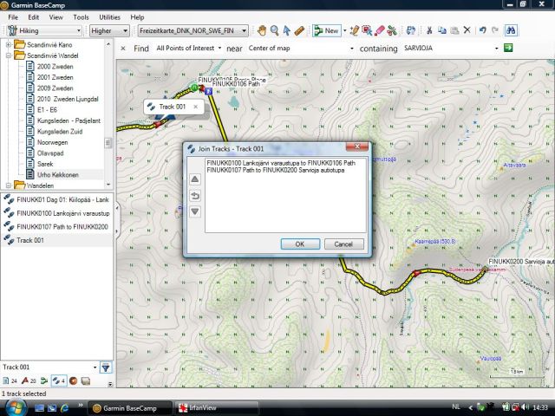555x416 pixels.
Task: Toggle the waypoints filter showing 24
Action: (x=10, y=380)
